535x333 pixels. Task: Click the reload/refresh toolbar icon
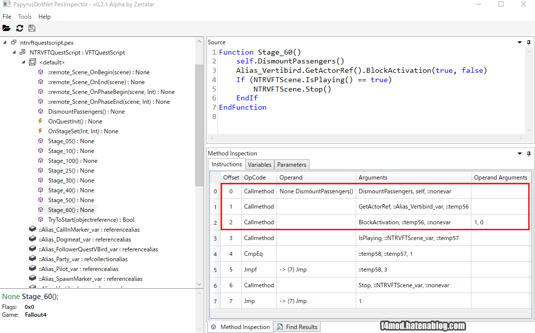(x=19, y=29)
